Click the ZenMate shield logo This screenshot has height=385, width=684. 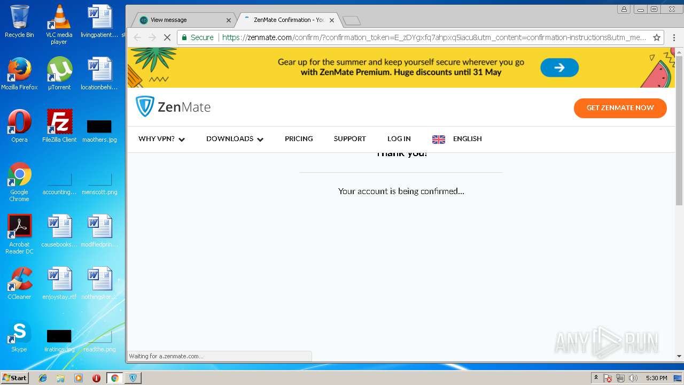145,106
